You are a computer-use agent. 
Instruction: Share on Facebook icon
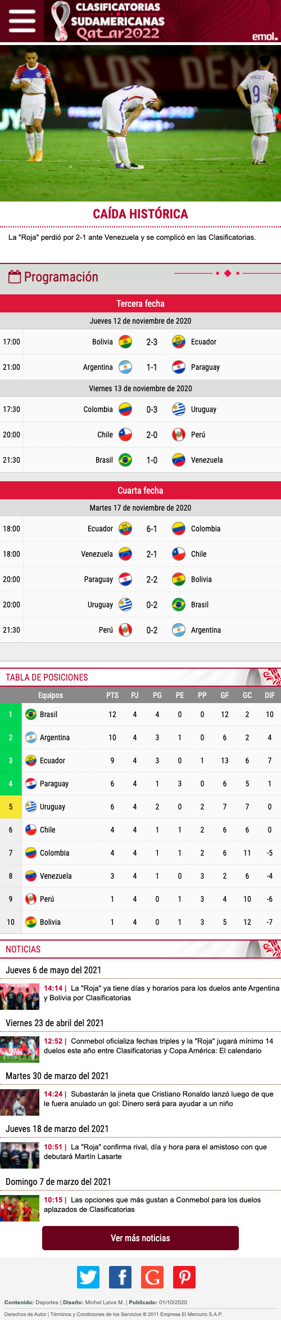tap(120, 1277)
